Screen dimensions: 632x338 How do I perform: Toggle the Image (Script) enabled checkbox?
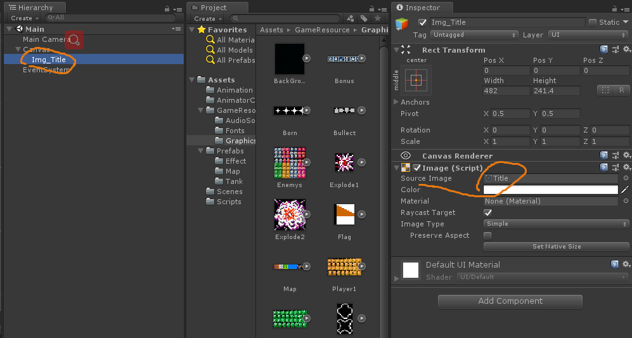[416, 168]
